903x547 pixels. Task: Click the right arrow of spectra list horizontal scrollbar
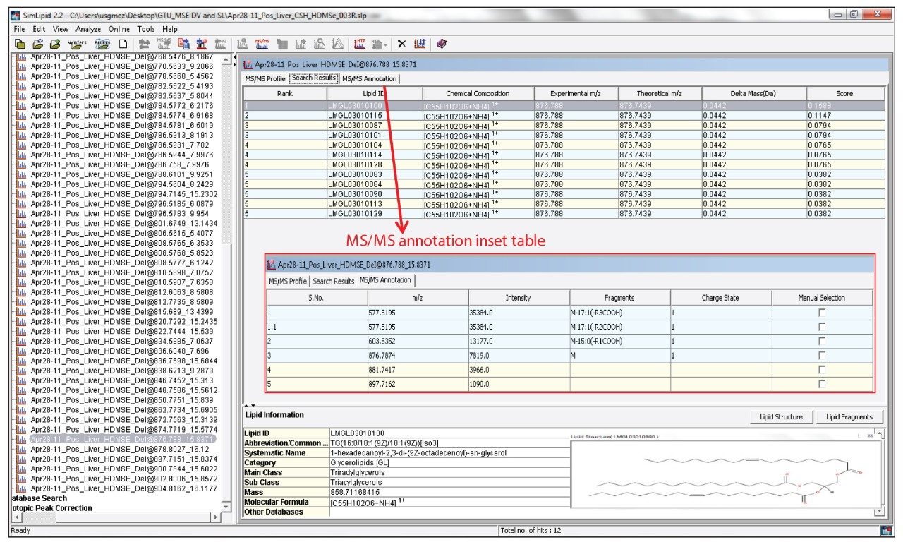217,517
